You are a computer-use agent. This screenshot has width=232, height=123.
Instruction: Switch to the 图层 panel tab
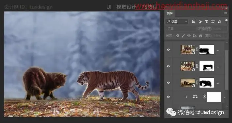click(x=170, y=13)
